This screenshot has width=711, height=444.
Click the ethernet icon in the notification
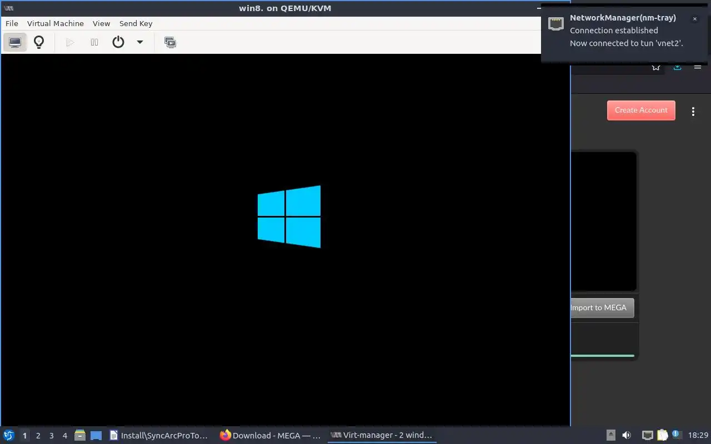point(556,24)
